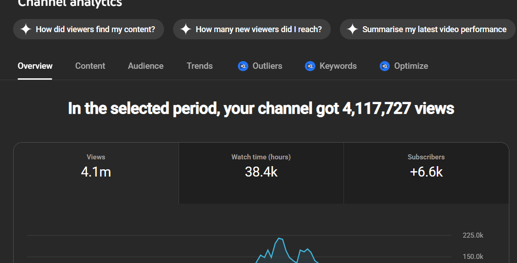Image resolution: width=517 pixels, height=263 pixels.
Task: Ask 'How did viewers find my content?'
Action: click(89, 29)
